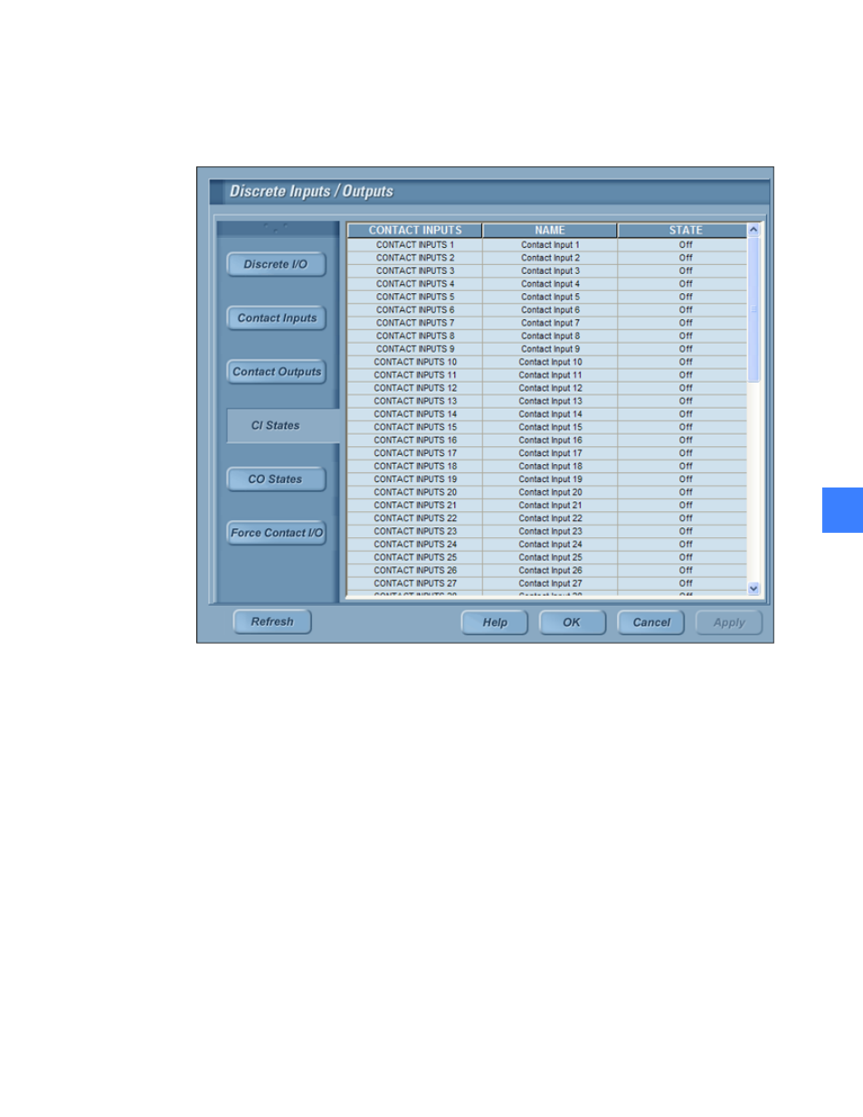Click the Off state for Contact Input 20
Viewport: 863px width, 1117px height.
(683, 493)
